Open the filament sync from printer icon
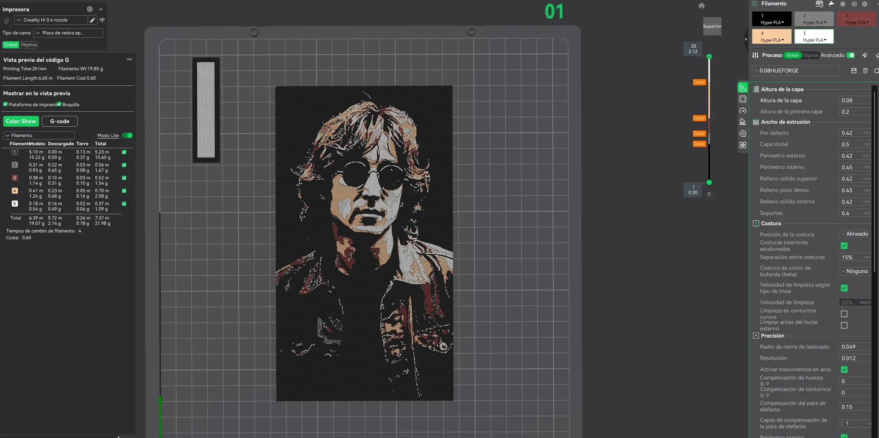The height and width of the screenshot is (438, 879). pyautogui.click(x=819, y=4)
